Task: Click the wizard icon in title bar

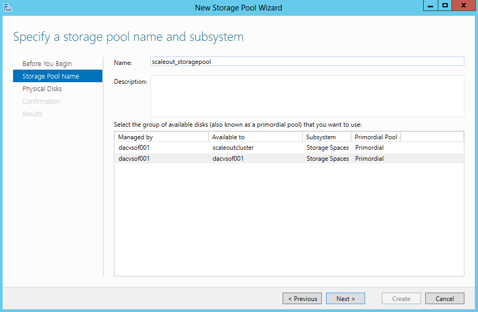Action: point(8,7)
